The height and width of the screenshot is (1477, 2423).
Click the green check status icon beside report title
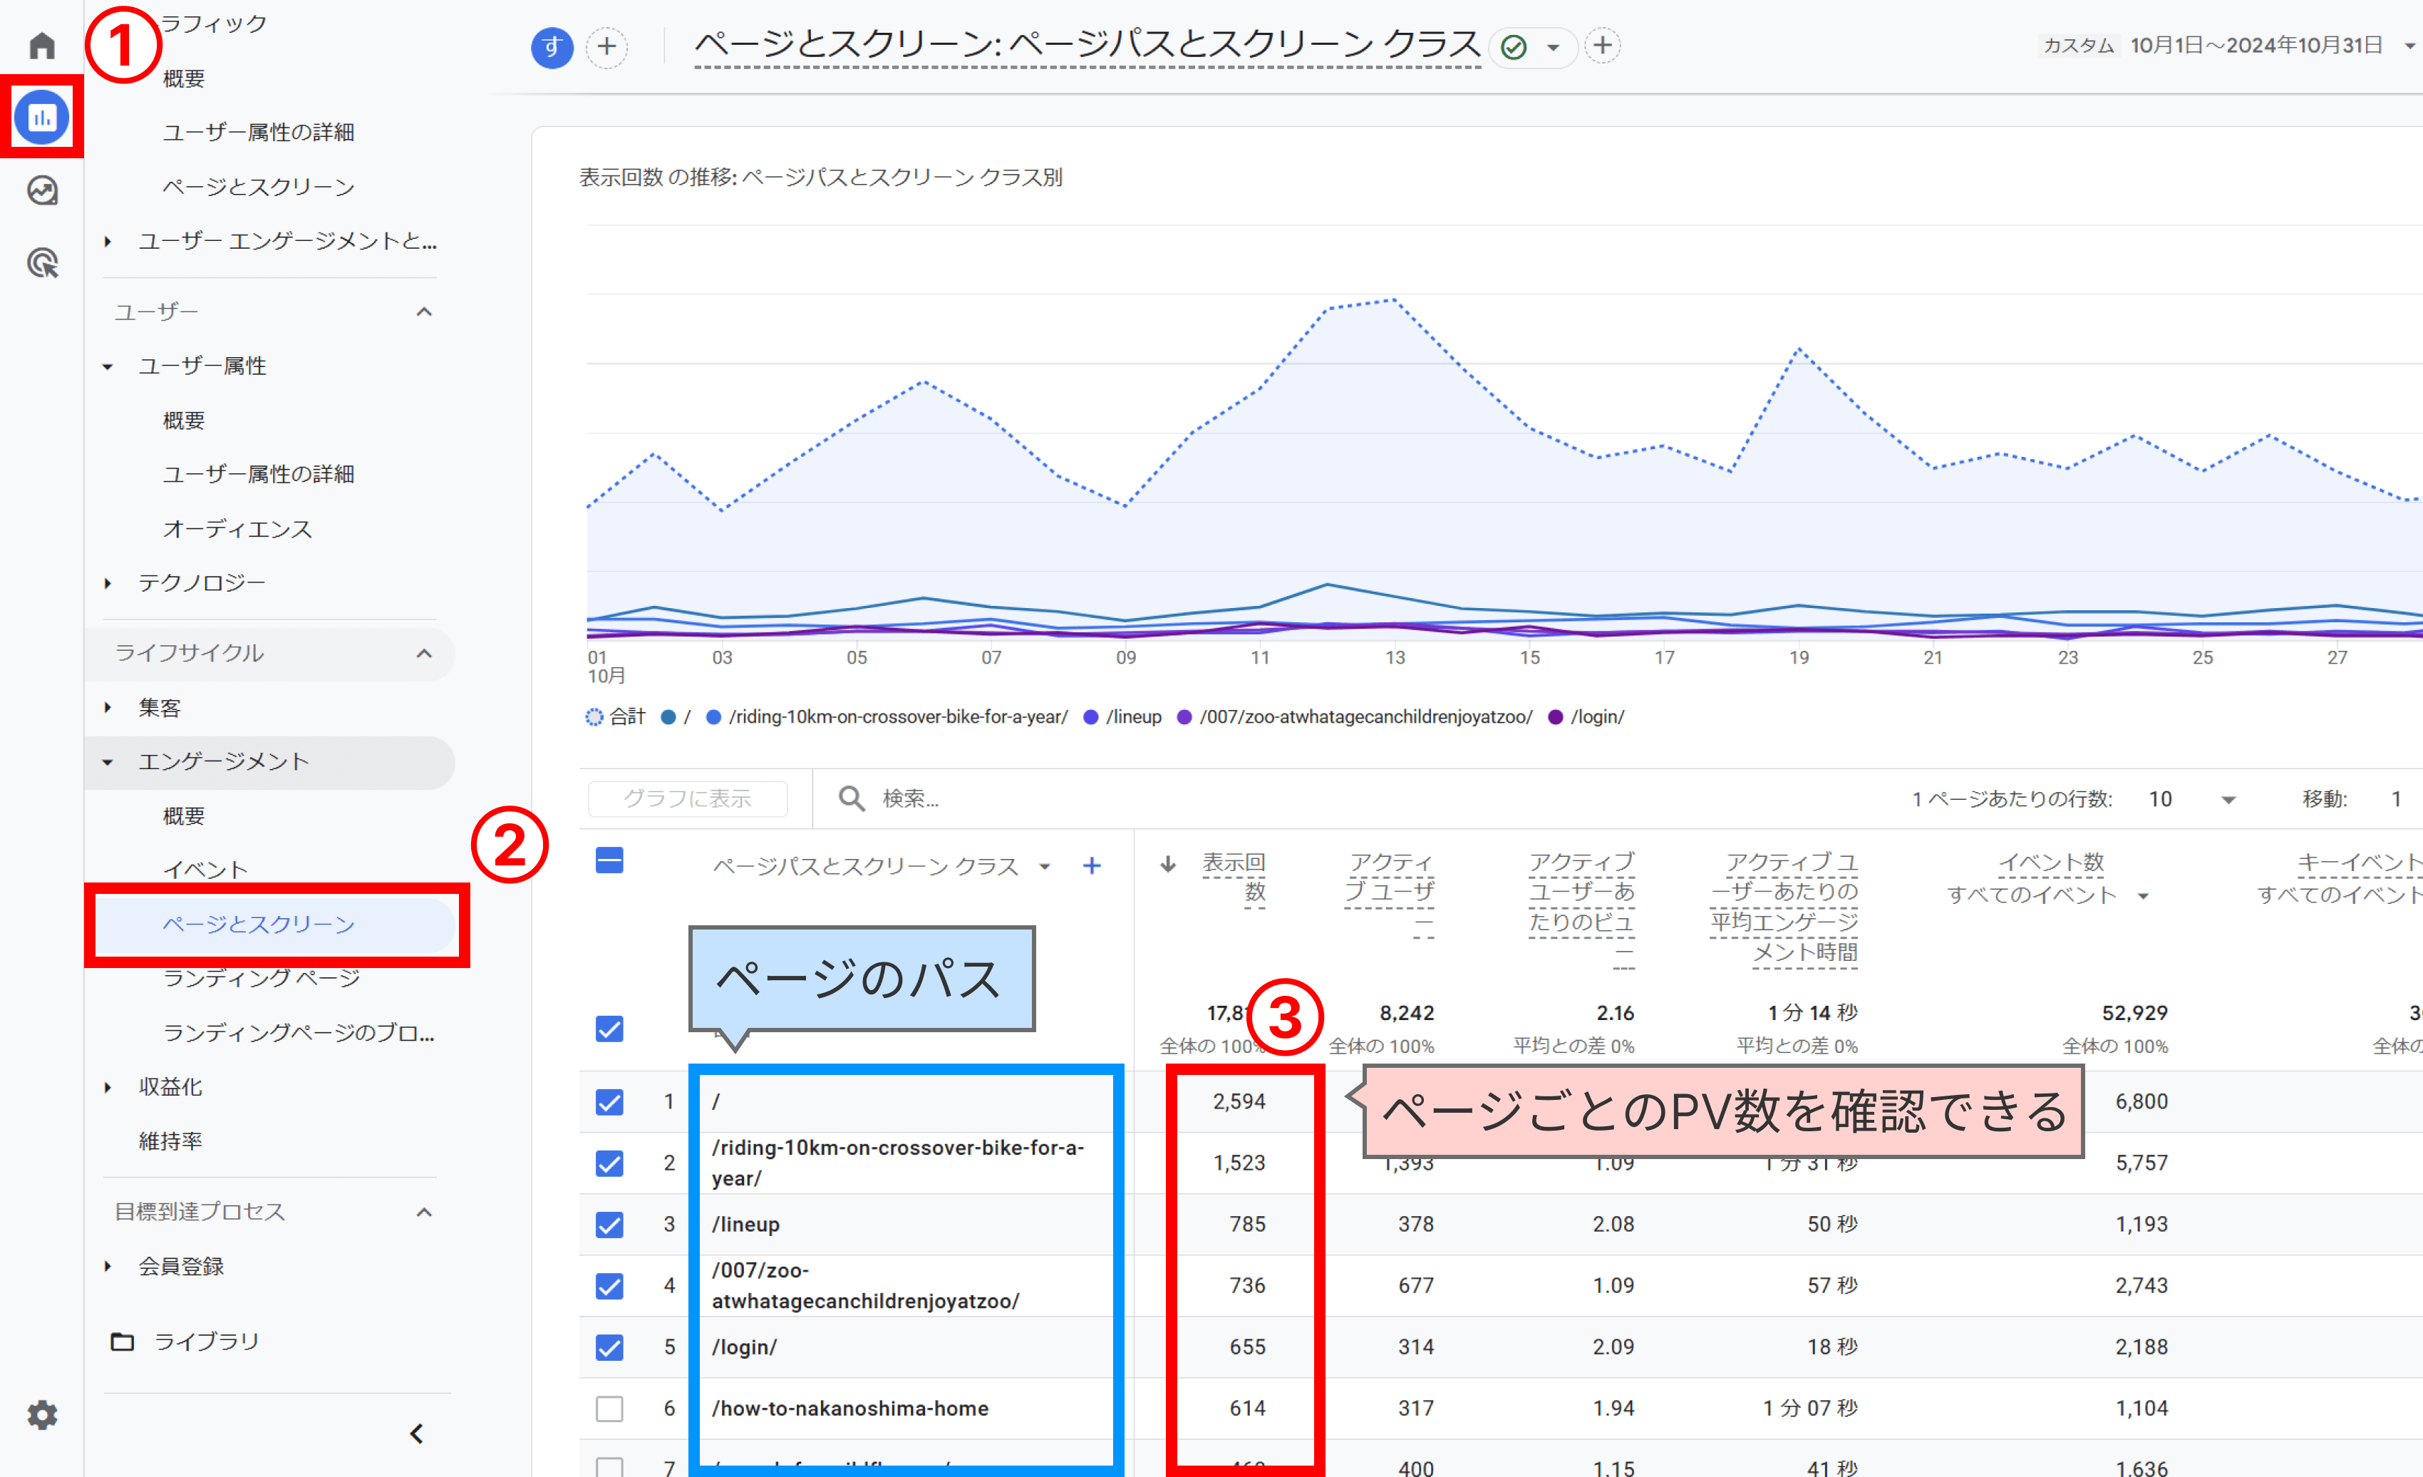click(x=1514, y=46)
